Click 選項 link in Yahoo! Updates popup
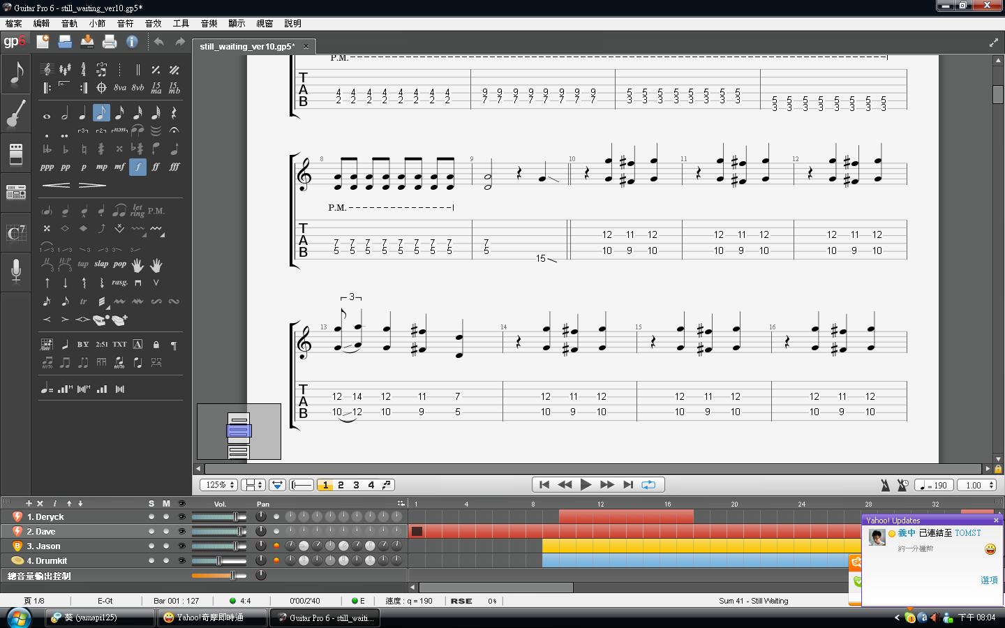The width and height of the screenshot is (1005, 628). tap(989, 580)
